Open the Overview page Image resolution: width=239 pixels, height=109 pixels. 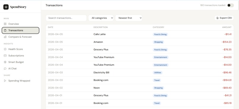coord(20,24)
